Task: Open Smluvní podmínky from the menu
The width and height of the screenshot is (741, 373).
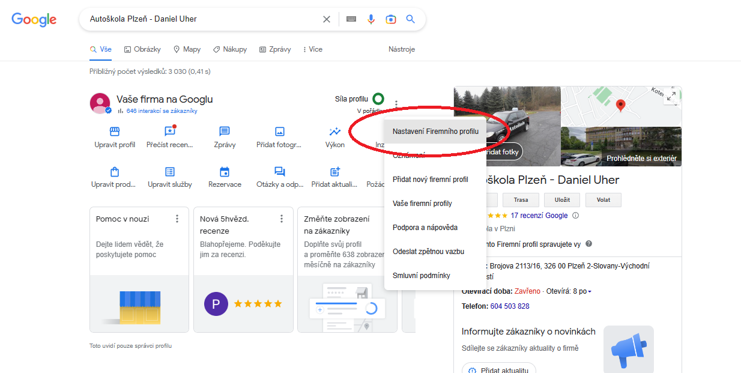Action: 435,276
